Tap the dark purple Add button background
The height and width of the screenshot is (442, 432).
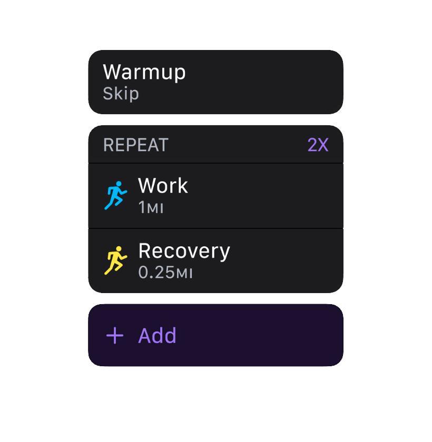(253, 336)
